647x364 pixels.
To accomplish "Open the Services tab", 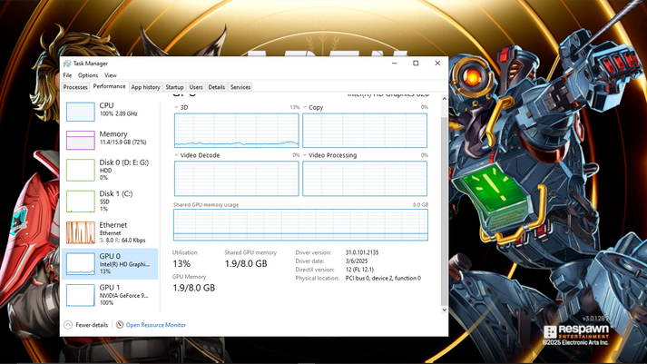I will (x=240, y=87).
